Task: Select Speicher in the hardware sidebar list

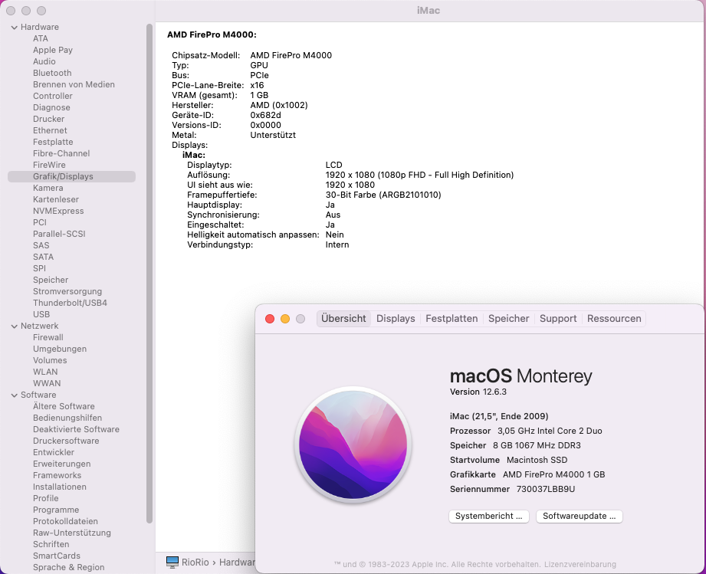Action: 51,280
